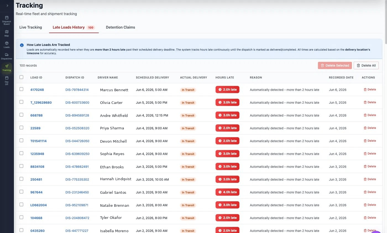Image resolution: width=387 pixels, height=233 pixels.
Task: Delete Sophia Reyes's late load record
Action: 370,153
